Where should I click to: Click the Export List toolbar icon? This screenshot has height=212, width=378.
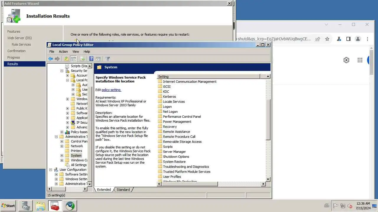pyautogui.click(x=82, y=59)
